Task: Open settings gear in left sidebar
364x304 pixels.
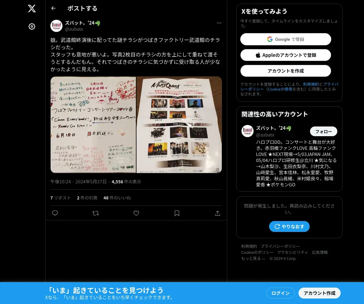Action: pos(32,26)
